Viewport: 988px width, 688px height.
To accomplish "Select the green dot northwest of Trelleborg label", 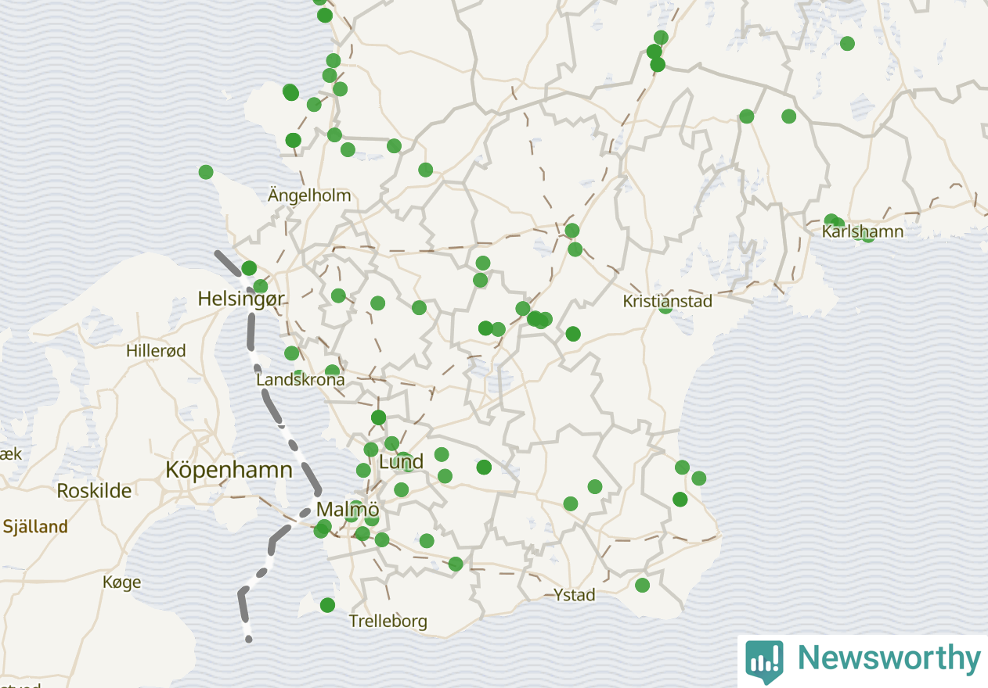I will coord(327,605).
